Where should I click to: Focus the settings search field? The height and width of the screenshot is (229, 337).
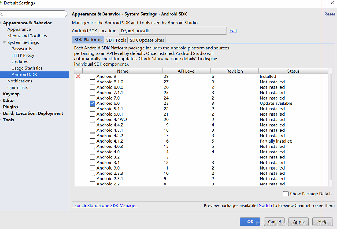(34, 14)
